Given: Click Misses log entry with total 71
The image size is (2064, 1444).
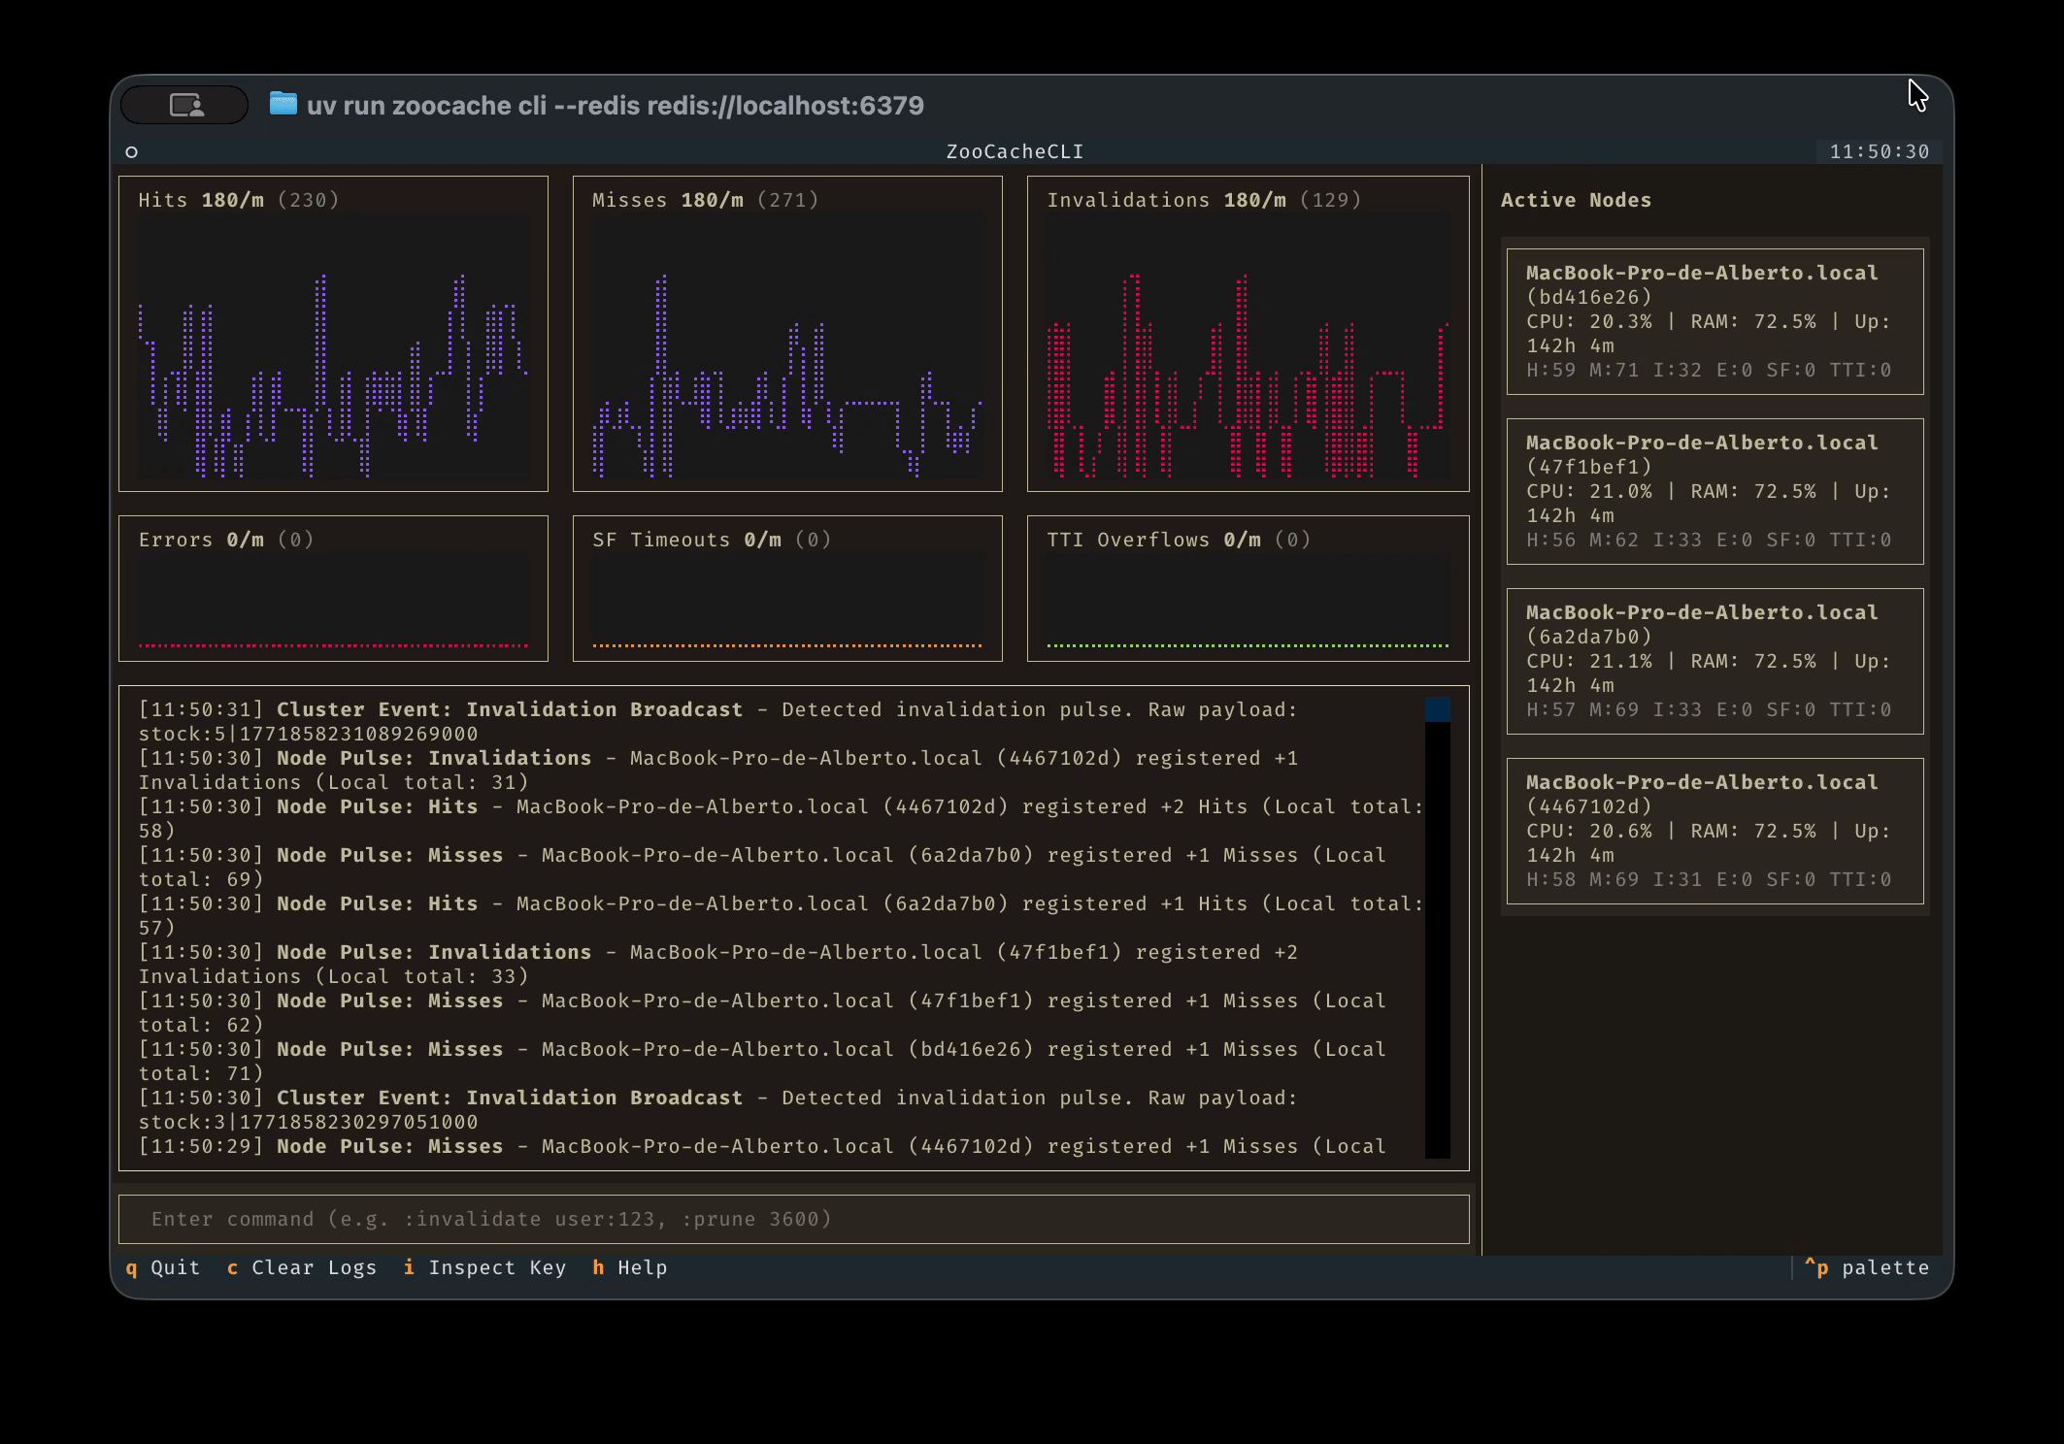Looking at the screenshot, I should click(762, 1061).
